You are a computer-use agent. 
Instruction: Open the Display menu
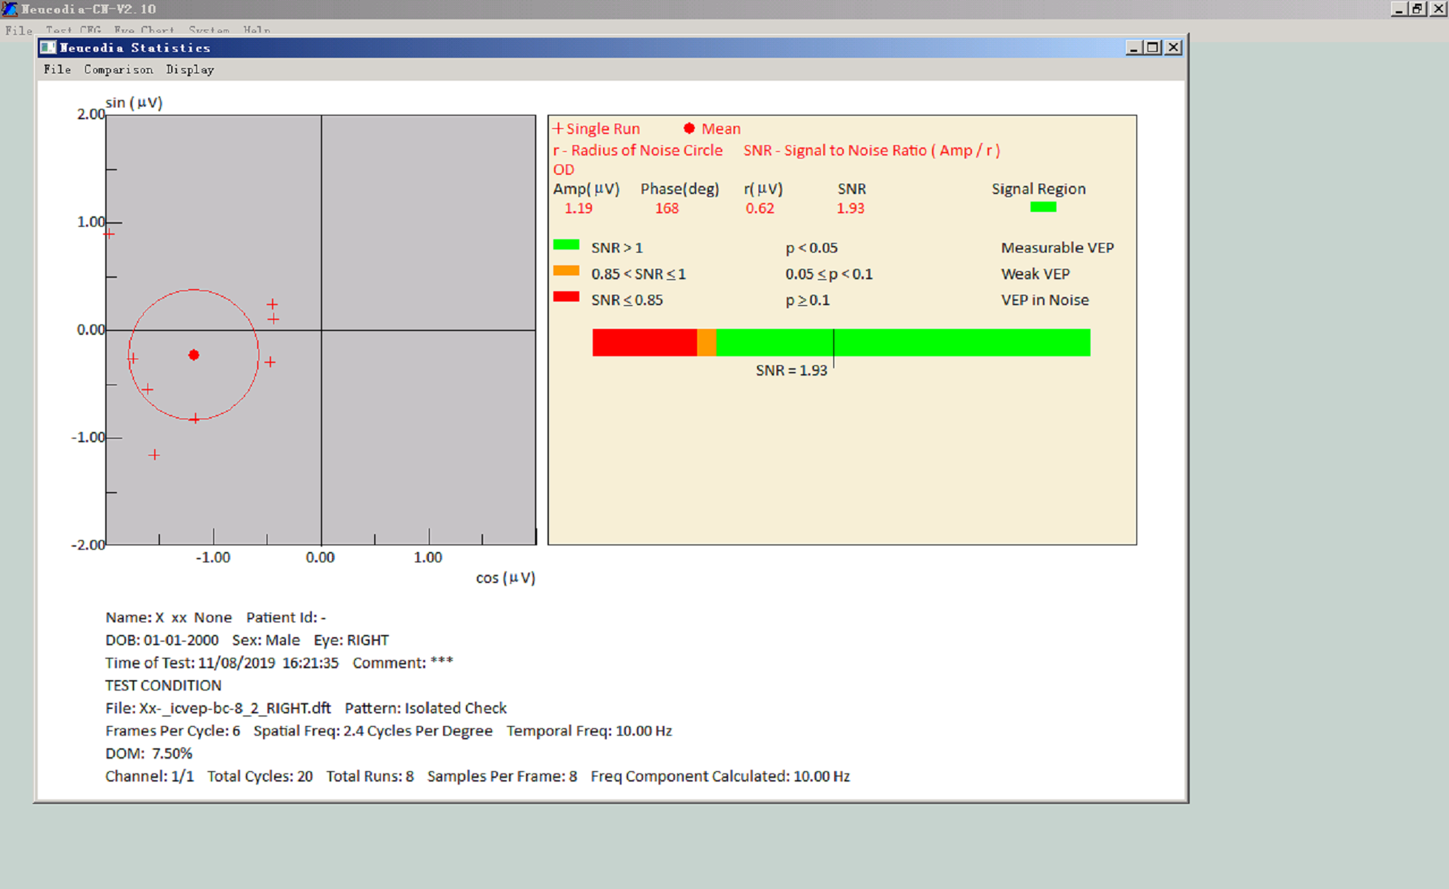[x=190, y=70]
